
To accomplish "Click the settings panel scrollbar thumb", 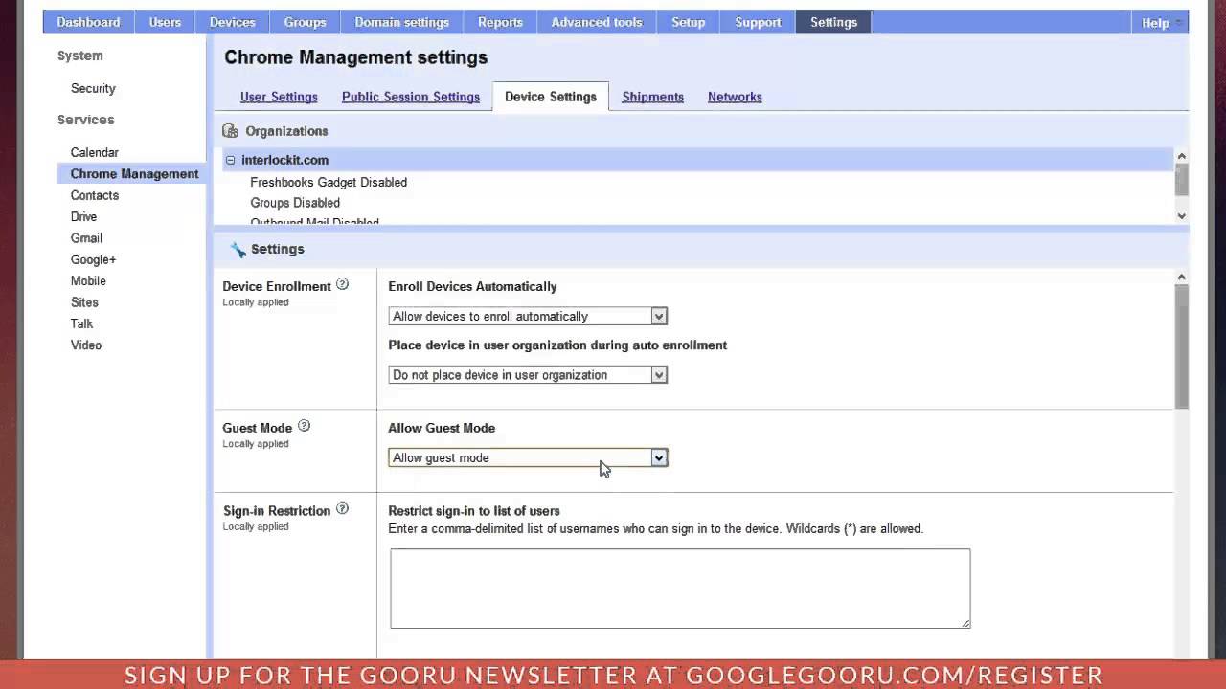I will [1181, 345].
